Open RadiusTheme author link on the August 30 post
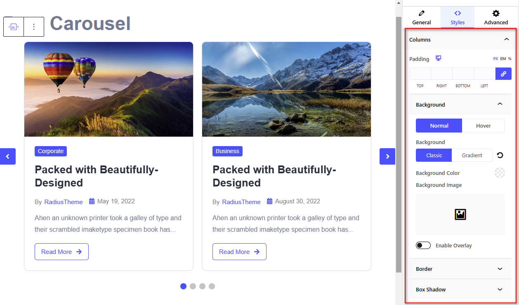 pyautogui.click(x=241, y=202)
